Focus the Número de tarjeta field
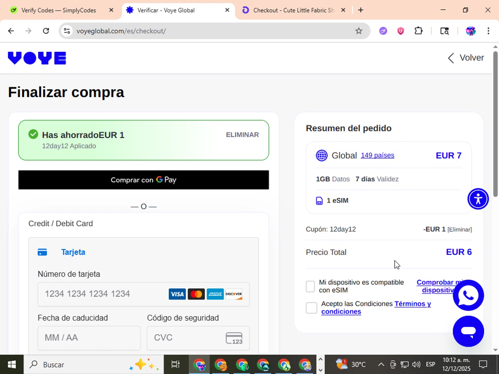 [x=143, y=294]
